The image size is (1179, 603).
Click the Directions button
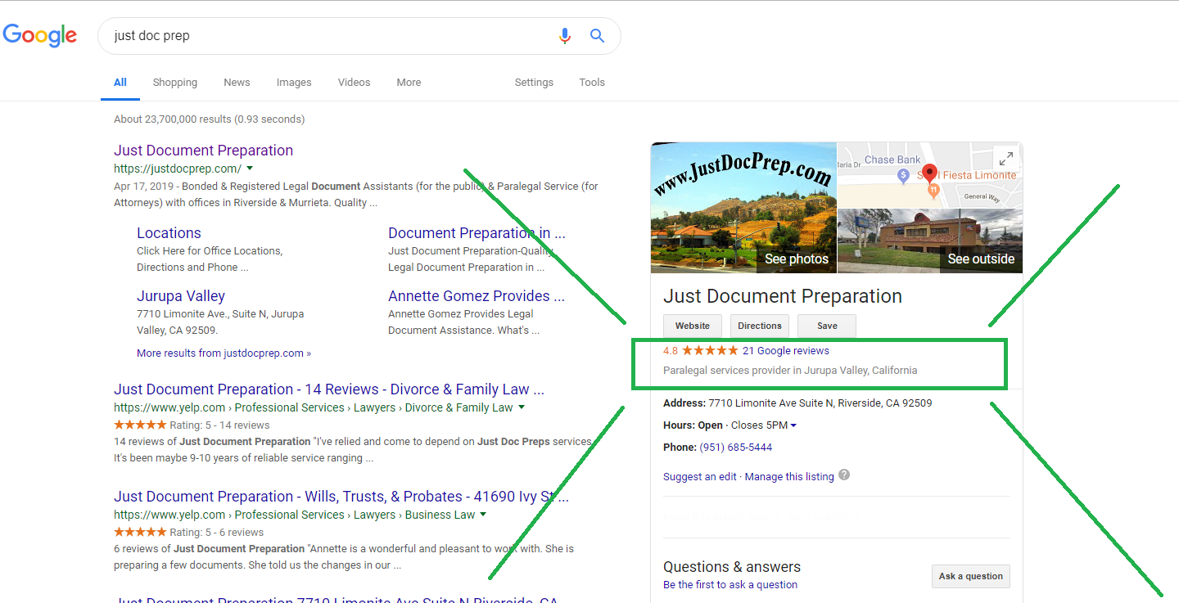(759, 326)
